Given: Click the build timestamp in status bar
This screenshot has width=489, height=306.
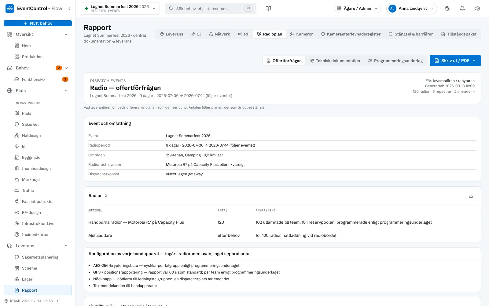Looking at the screenshot, I should point(41,301).
